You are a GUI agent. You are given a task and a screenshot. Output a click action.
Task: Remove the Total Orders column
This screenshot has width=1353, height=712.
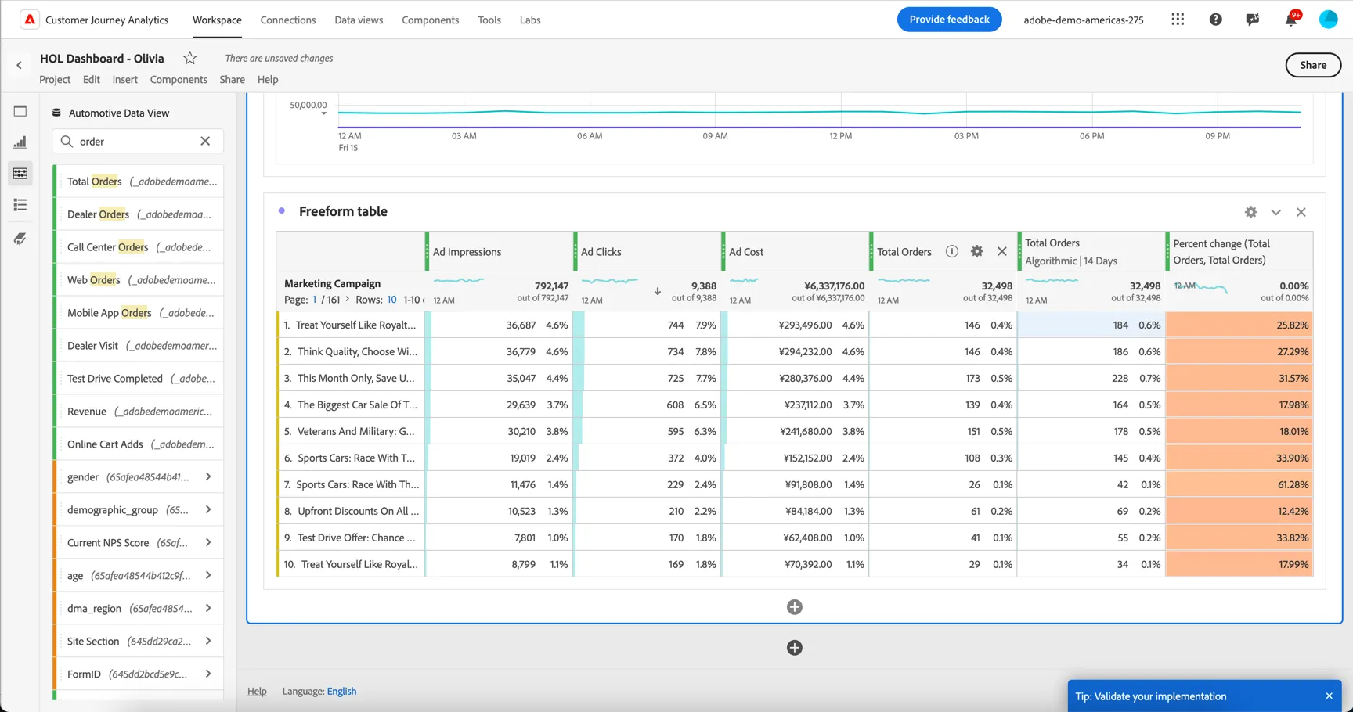point(1002,251)
